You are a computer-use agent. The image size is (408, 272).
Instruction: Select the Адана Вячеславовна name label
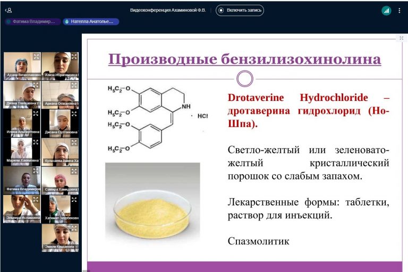(x=23, y=75)
